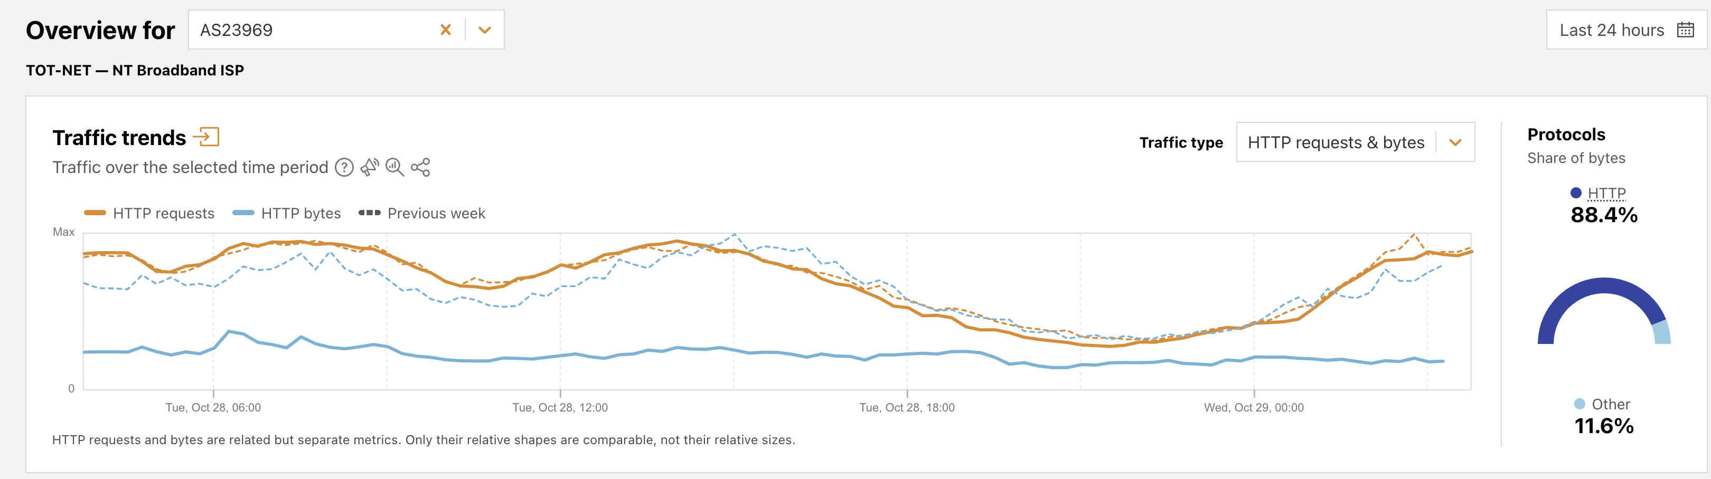Open the calendar icon for date range
Viewport: 1711px width, 479px height.
[x=1685, y=30]
